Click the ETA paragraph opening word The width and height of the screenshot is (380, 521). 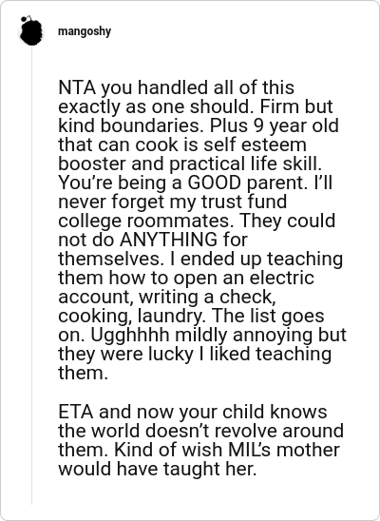click(76, 412)
